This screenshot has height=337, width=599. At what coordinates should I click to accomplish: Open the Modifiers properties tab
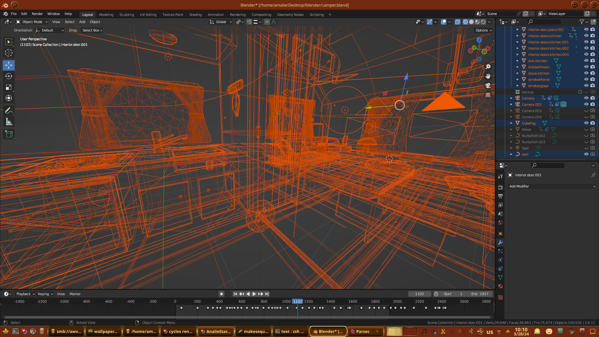500,242
